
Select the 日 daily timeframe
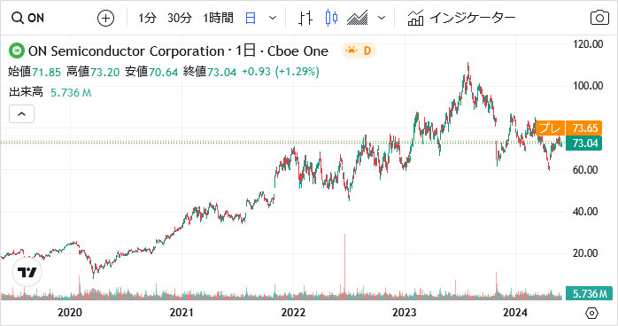pos(251,18)
